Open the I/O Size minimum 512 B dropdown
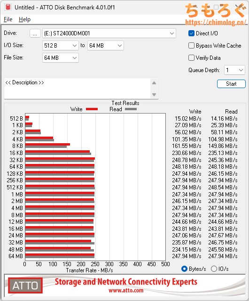249x301 pixels. pyautogui.click(x=61, y=46)
